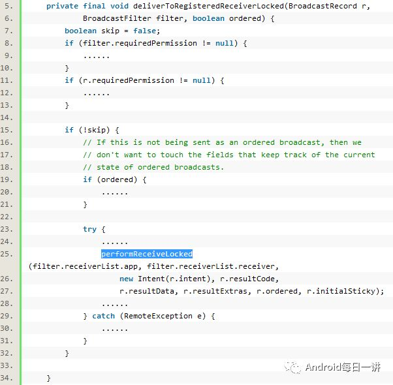
Task: Click line number 5.
Action: (x=8, y=6)
